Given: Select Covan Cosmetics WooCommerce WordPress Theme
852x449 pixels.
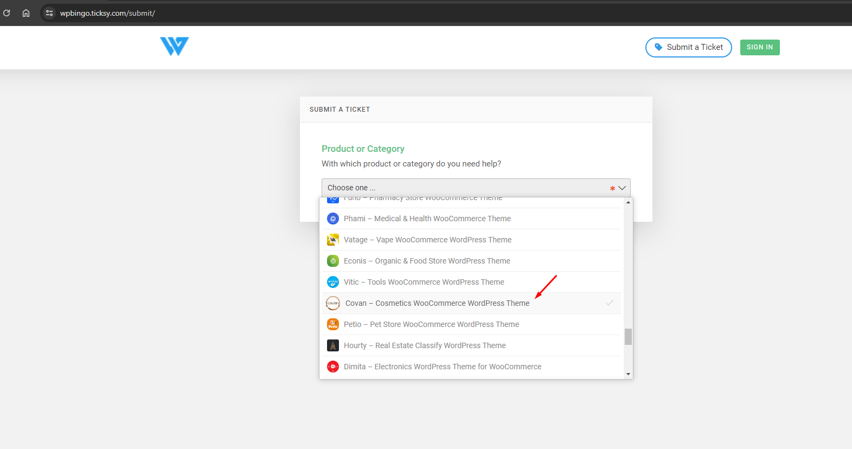Looking at the screenshot, I should [472, 303].
